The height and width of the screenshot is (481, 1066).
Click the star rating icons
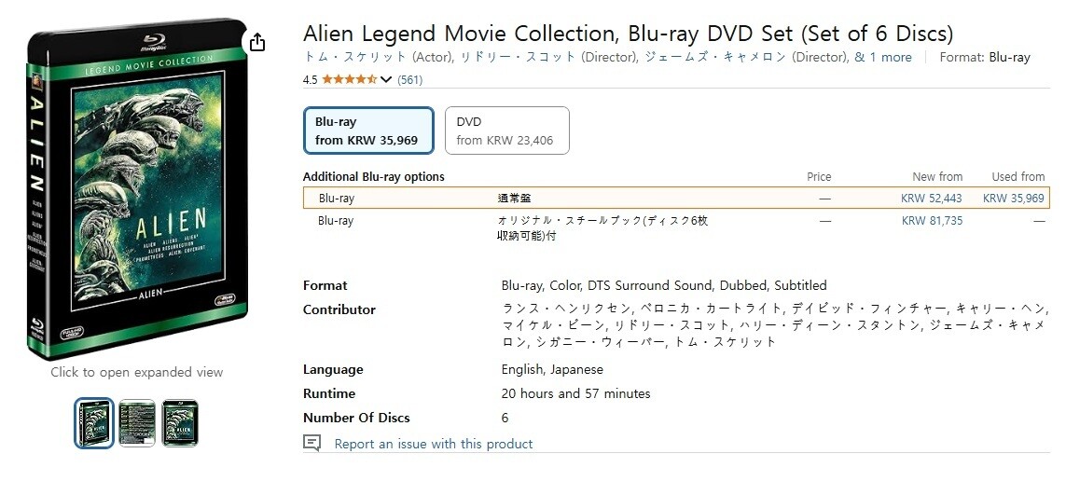pos(349,80)
